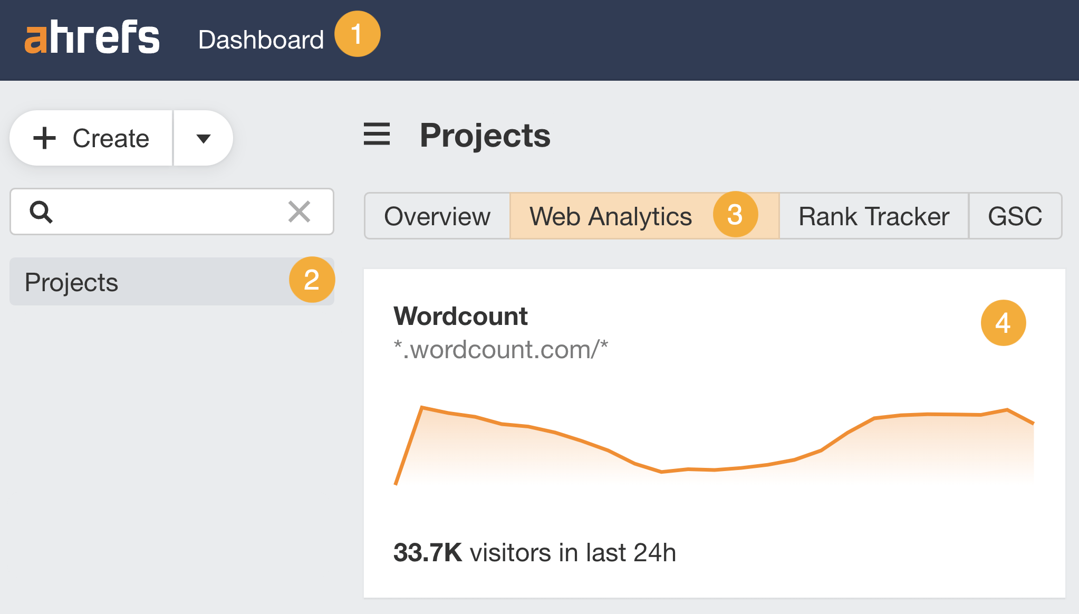1079x614 pixels.
Task: Select Projects in the left sidebar
Action: pos(71,281)
